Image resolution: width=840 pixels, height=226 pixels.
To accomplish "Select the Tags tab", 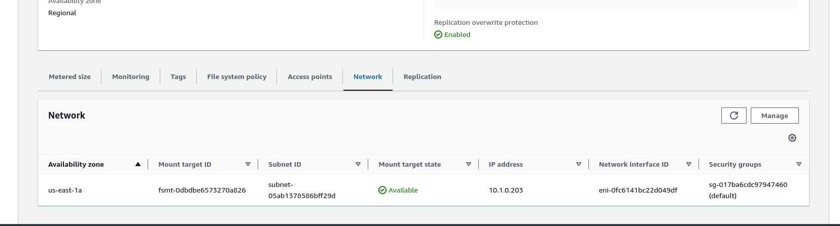I will click(x=178, y=77).
